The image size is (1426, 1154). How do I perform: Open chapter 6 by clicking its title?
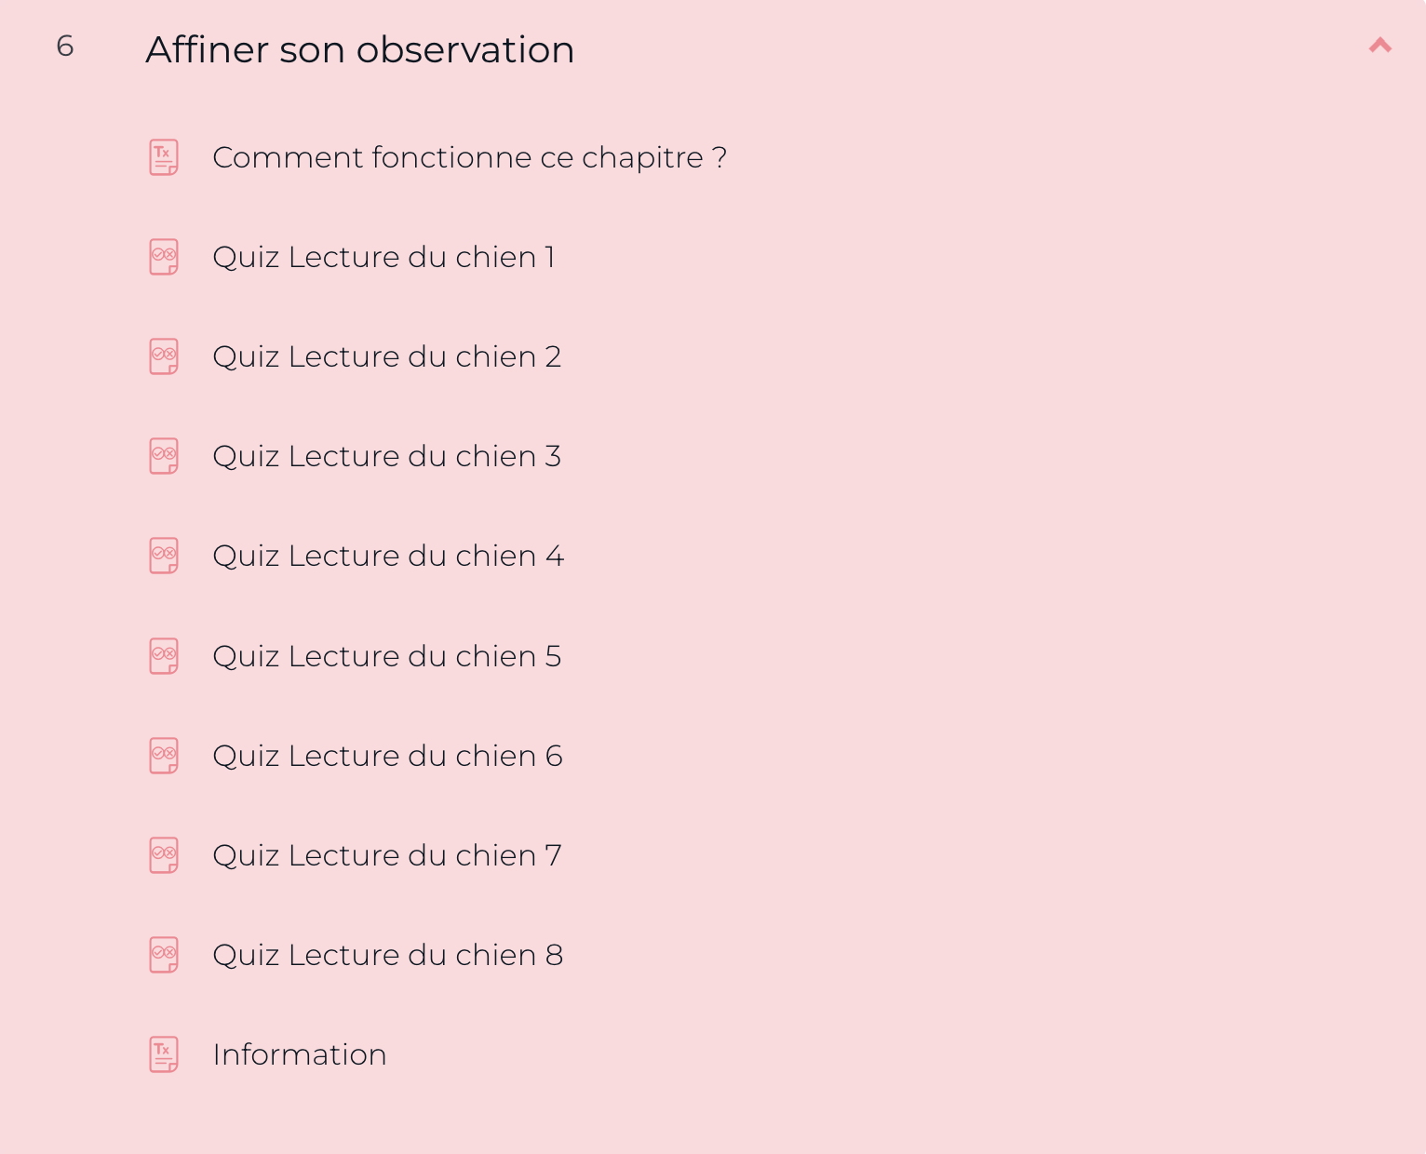(359, 49)
